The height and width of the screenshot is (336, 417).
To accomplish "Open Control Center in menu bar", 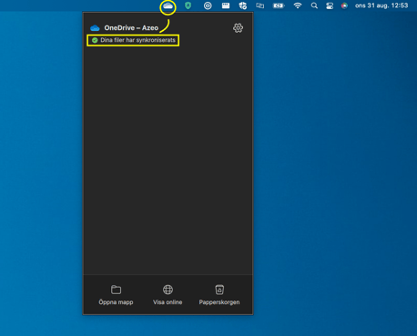I will coord(330,5).
